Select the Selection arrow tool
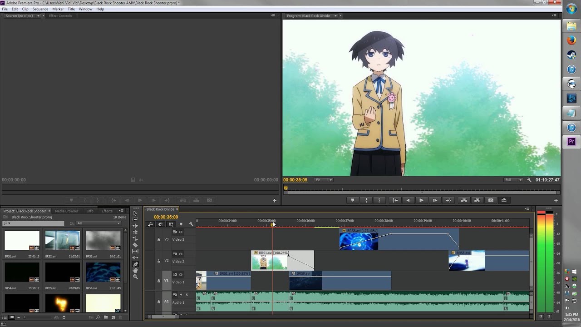 point(135,213)
